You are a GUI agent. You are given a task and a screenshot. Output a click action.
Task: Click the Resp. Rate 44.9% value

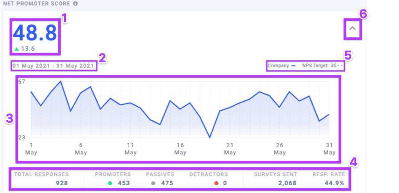point(334,183)
